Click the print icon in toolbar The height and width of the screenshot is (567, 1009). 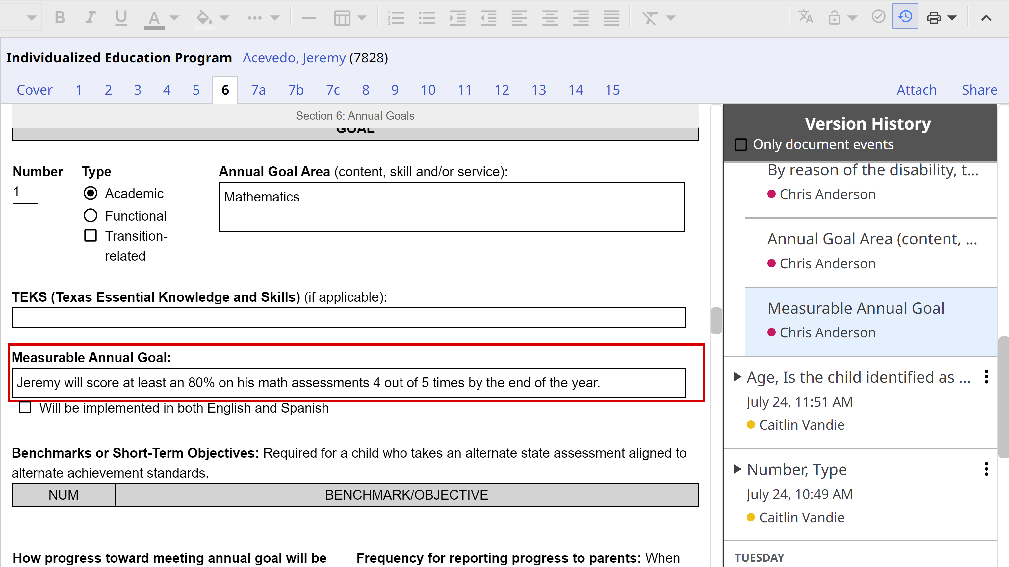[934, 17]
